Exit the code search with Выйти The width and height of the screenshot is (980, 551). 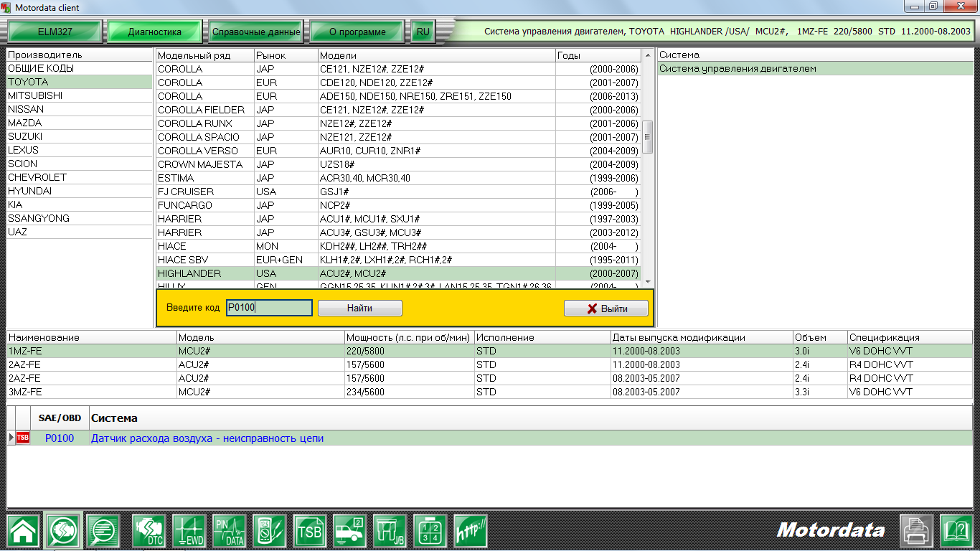click(x=606, y=307)
